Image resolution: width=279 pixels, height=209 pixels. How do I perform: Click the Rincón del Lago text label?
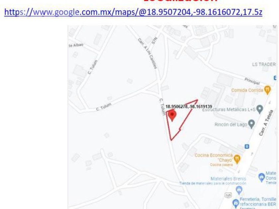tap(231, 124)
